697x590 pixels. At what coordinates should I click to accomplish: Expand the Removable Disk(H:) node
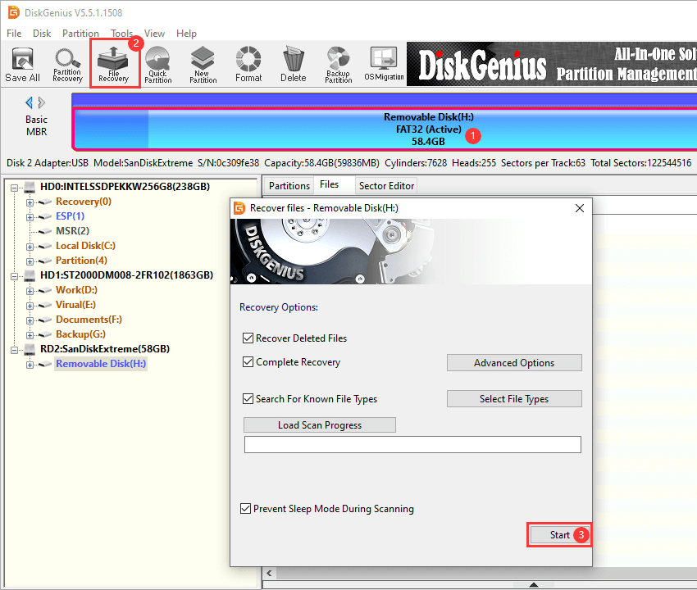pyautogui.click(x=30, y=365)
